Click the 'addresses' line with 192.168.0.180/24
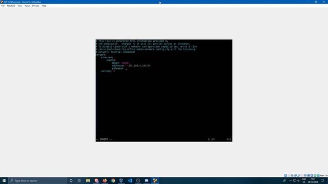The width and height of the screenshot is (328, 184). (x=132, y=65)
